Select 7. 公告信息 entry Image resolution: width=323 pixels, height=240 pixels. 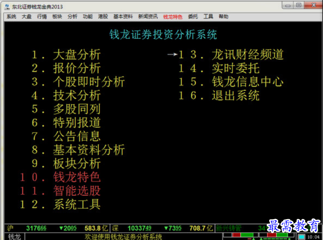pyautogui.click(x=66, y=136)
